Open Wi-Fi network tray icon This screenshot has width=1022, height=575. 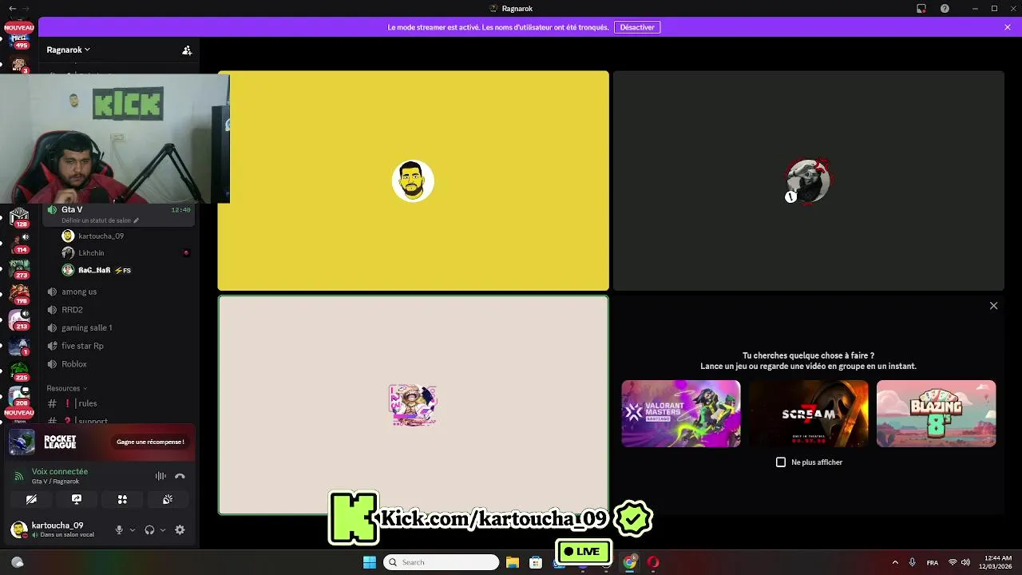[x=953, y=562]
